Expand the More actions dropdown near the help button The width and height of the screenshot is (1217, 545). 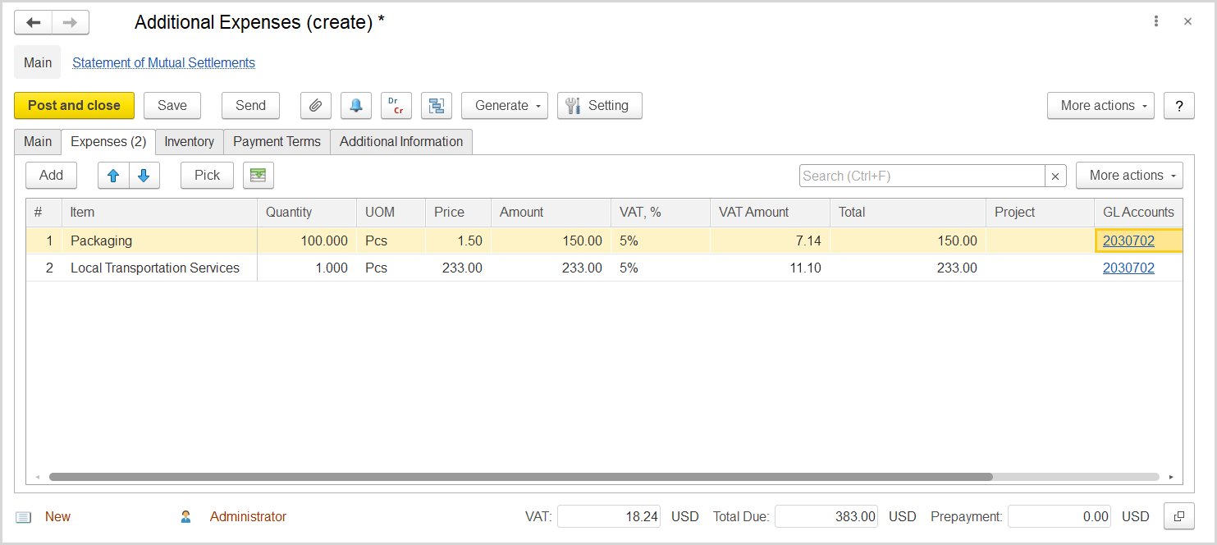[1100, 105]
